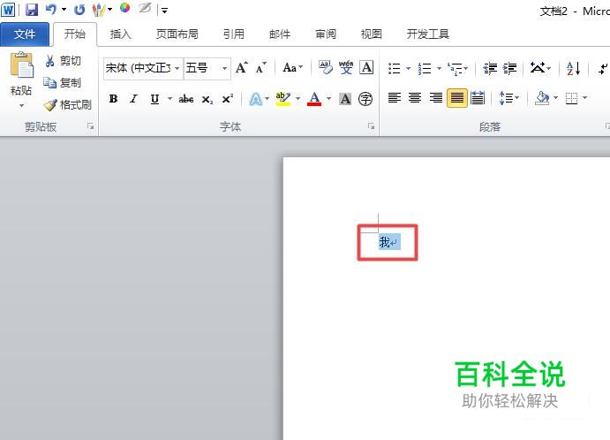Click the Grow Font icon
Image resolution: width=610 pixels, height=440 pixels.
point(242,68)
